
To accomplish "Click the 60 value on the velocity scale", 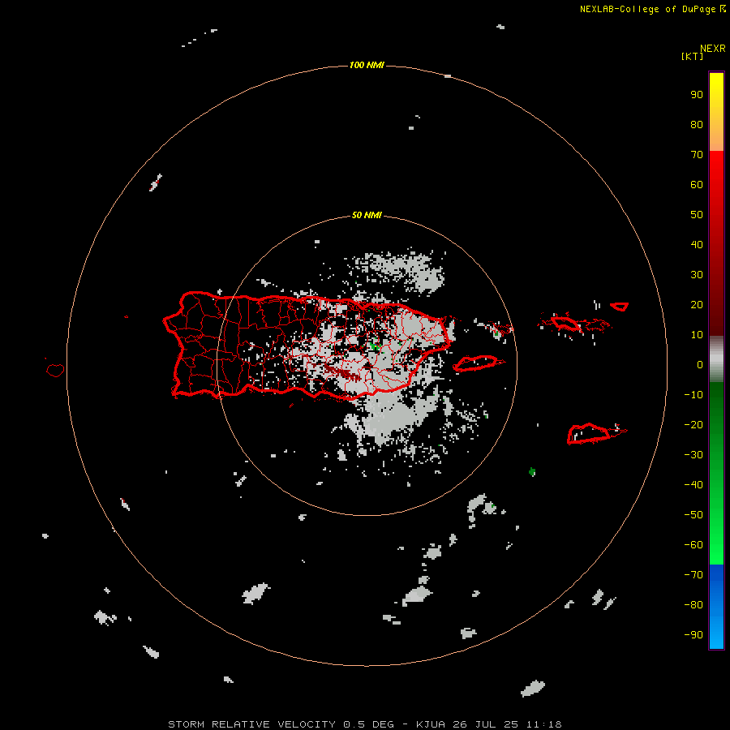I will click(x=697, y=184).
